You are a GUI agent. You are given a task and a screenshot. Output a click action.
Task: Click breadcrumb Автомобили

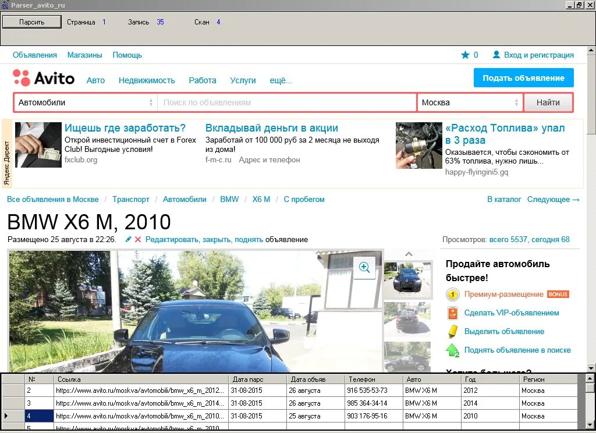point(185,200)
